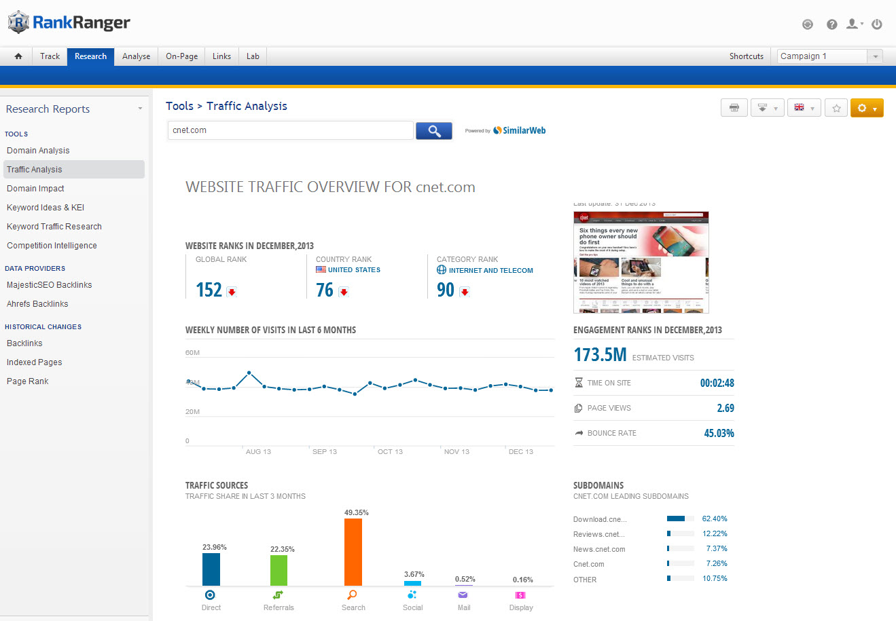Click the red global rank change arrow

(232, 292)
